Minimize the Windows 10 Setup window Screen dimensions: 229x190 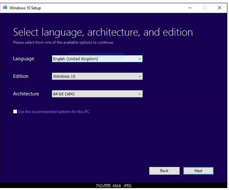coord(190,8)
